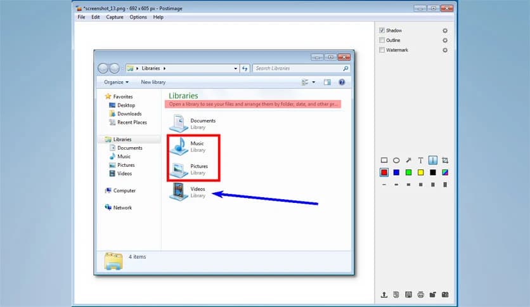Pick the green color swatch
Screen dimensions: 530x307
point(408,173)
